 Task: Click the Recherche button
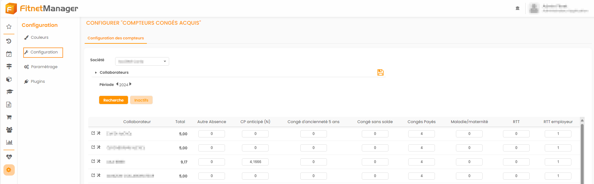[x=113, y=100]
